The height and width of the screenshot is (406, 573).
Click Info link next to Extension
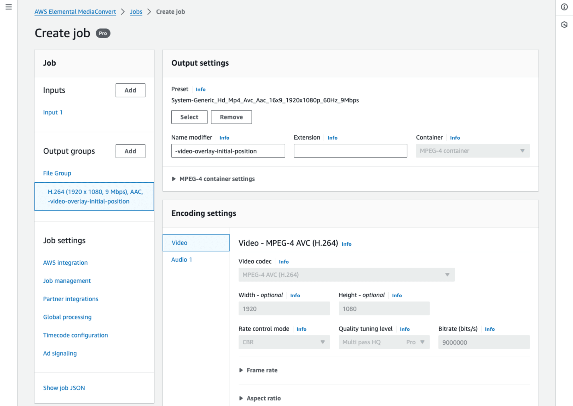332,138
